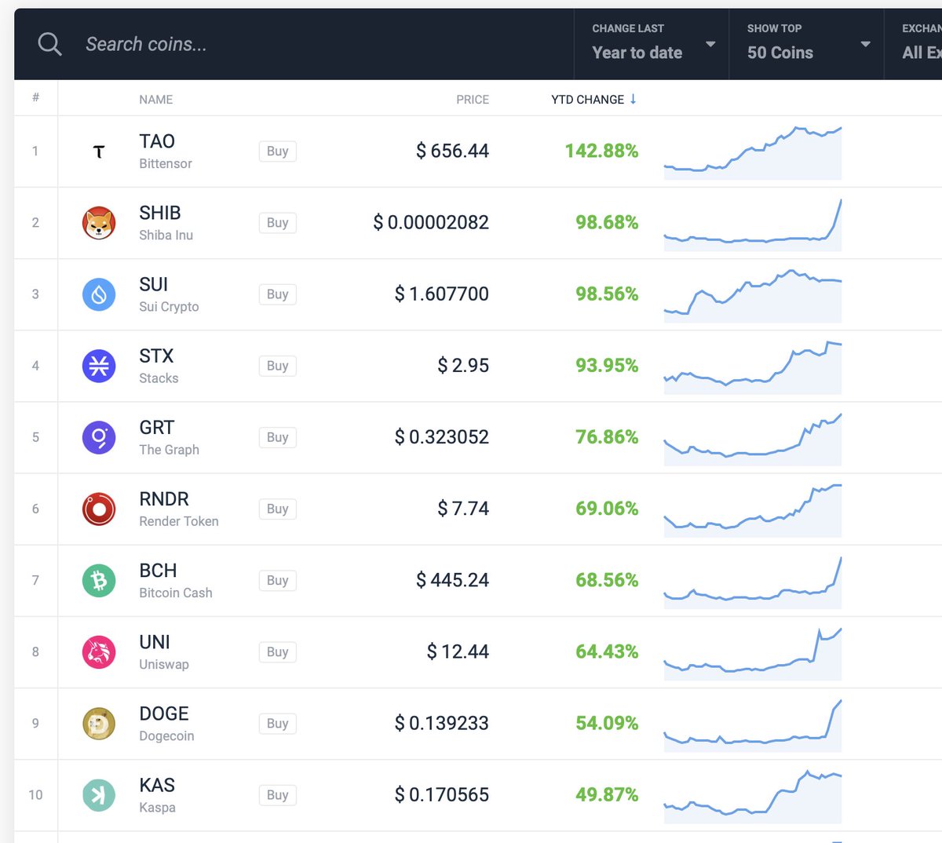The height and width of the screenshot is (843, 942).
Task: Click the Bittensor TAO coin logo
Action: [98, 151]
